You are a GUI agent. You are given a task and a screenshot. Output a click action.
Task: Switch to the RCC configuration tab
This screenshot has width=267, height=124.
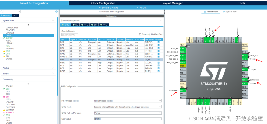85,25
